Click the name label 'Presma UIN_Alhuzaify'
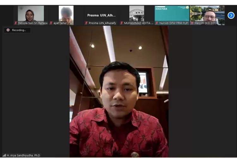This screenshot has height=158, width=237. pyautogui.click(x=102, y=23)
